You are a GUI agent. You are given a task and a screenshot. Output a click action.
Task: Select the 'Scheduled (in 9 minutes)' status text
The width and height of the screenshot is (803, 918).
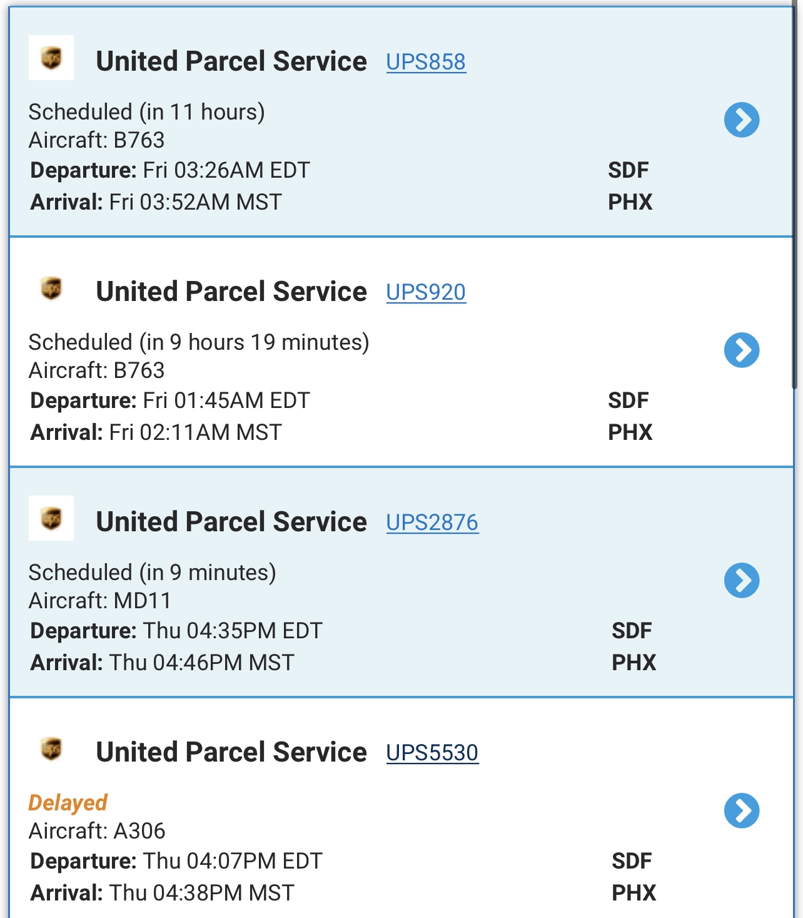point(152,573)
